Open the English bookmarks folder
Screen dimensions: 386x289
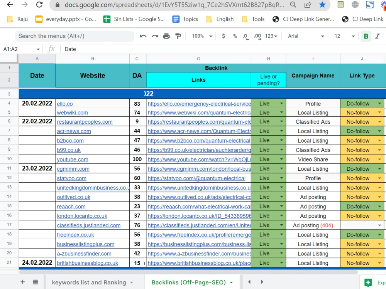click(x=220, y=19)
